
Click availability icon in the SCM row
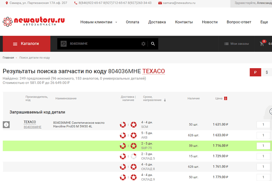(x=134, y=125)
